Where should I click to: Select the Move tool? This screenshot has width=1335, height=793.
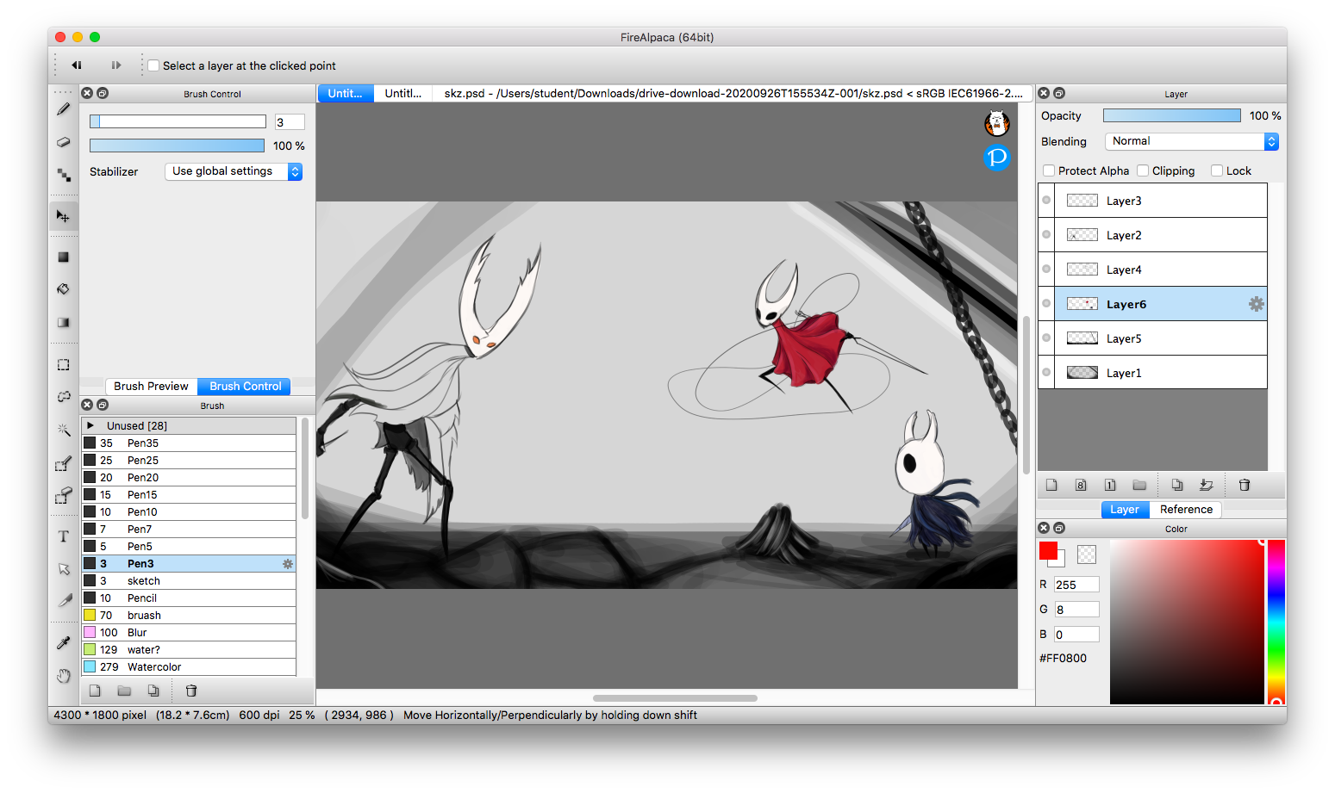coord(63,216)
